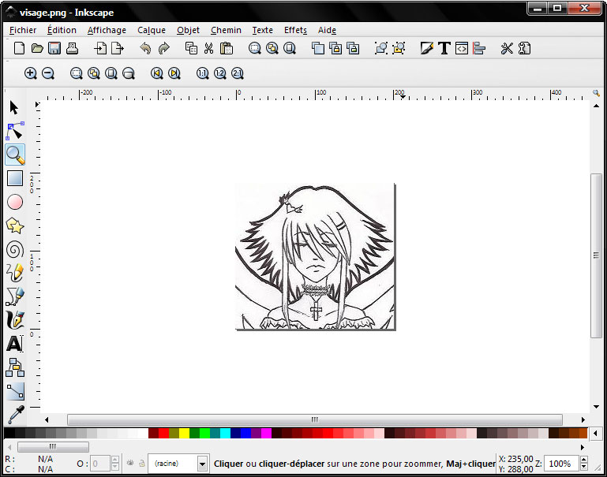Open the Effets menu
Viewport: 607px width, 477px height.
(x=295, y=30)
